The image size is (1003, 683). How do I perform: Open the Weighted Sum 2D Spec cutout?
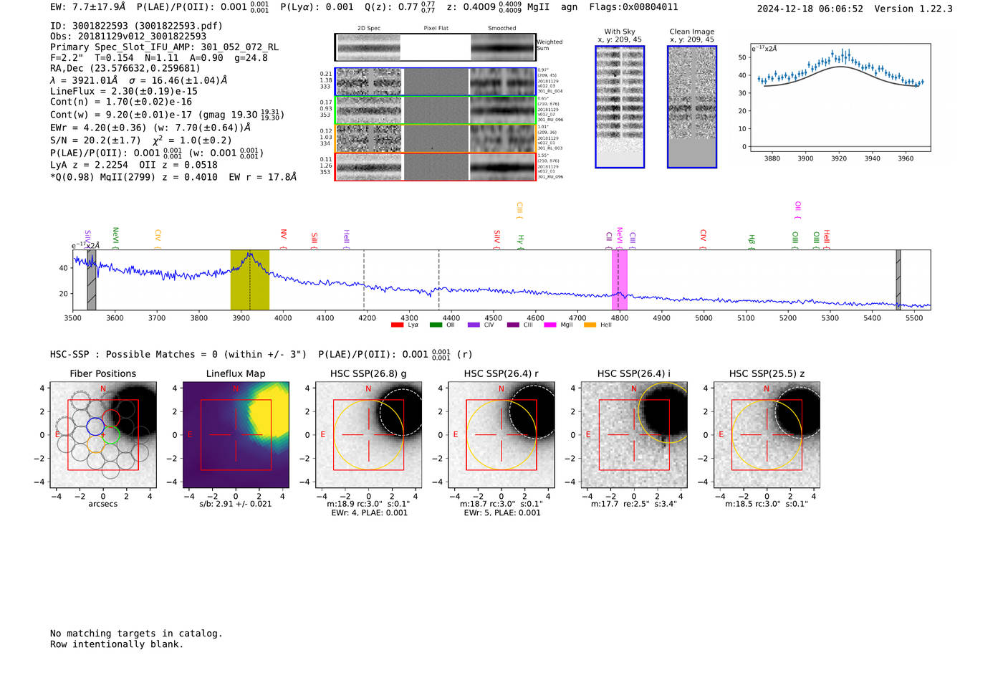(x=368, y=47)
